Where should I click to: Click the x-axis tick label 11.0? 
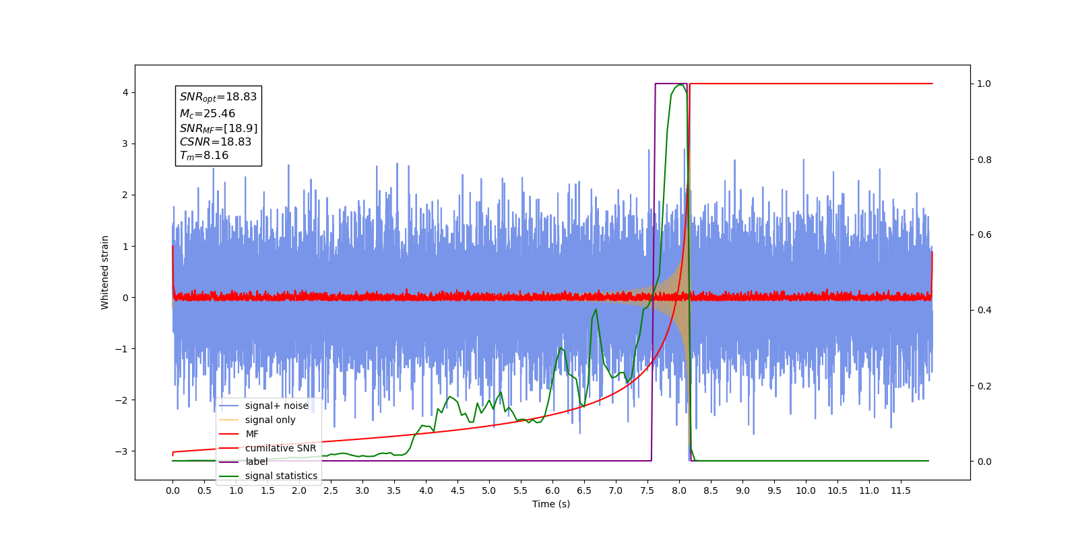869,490
